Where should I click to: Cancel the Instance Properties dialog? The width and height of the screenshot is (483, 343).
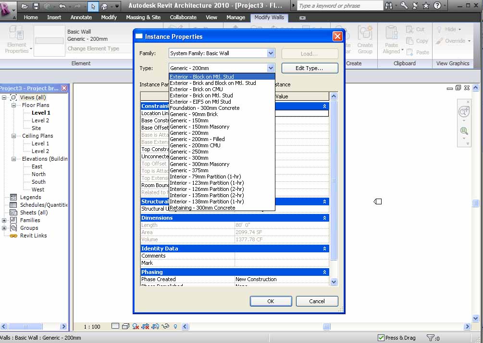pos(317,301)
